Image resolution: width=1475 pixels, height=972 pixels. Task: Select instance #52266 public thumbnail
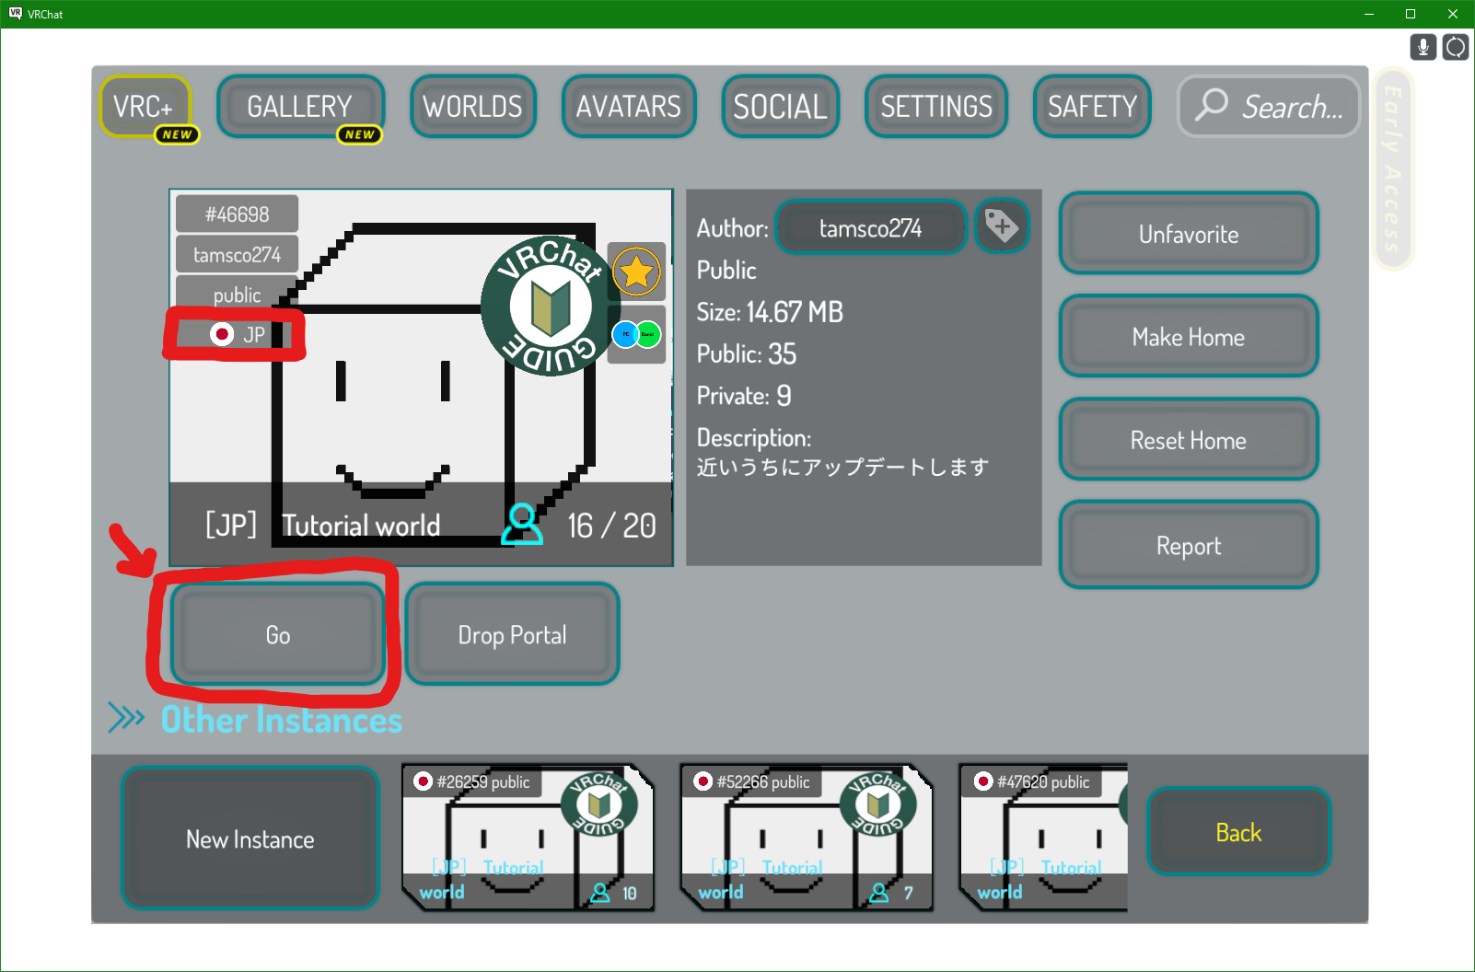807,837
